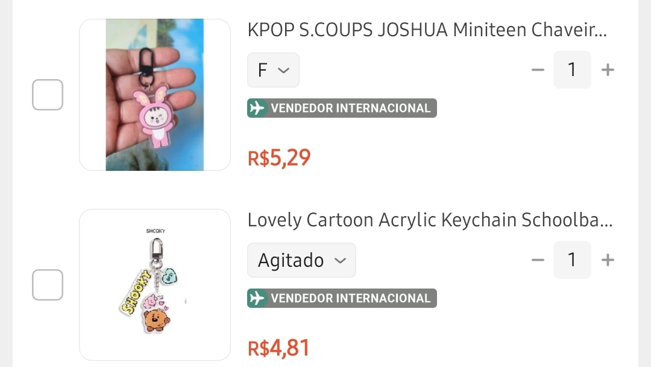The height and width of the screenshot is (367, 651).
Task: Expand the "Agitado" variation dropdown
Action: coord(301,260)
